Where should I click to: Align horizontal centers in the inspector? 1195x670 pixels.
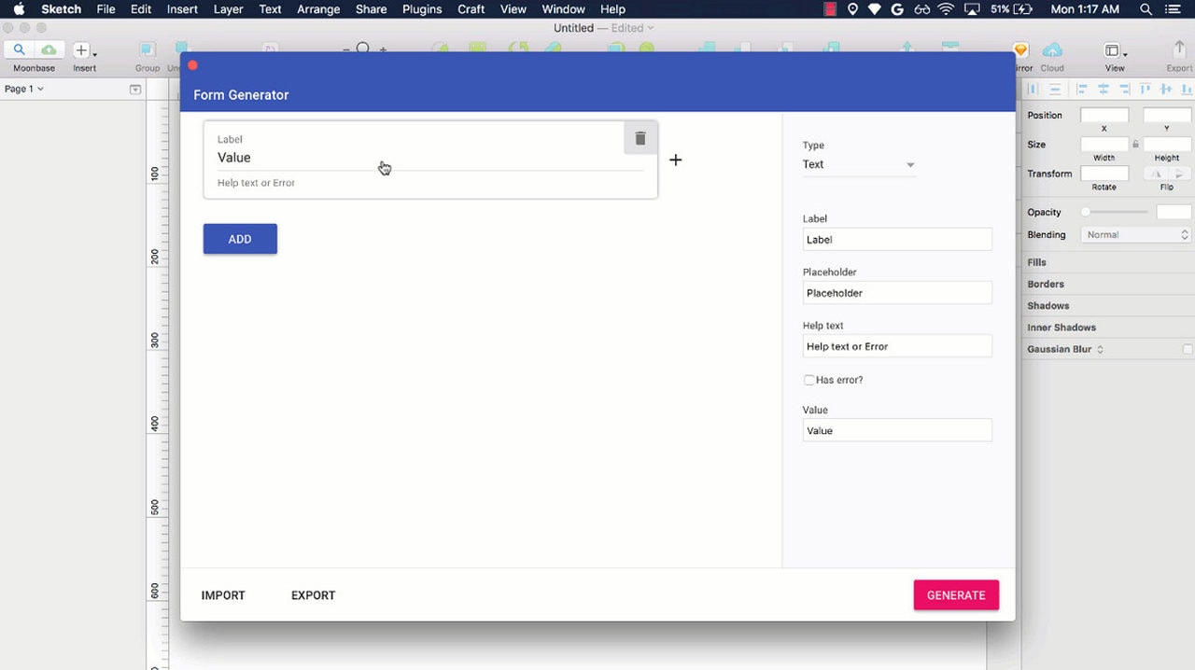click(1104, 90)
